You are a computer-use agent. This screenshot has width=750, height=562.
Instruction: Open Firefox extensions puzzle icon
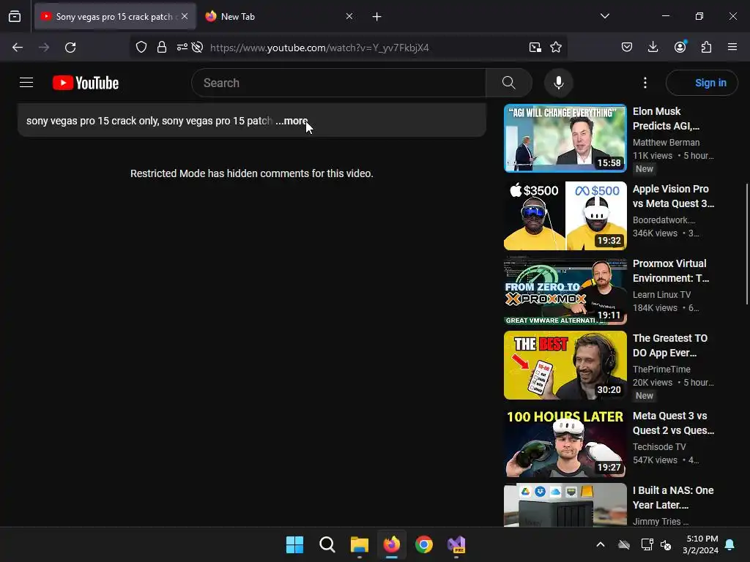coord(707,47)
